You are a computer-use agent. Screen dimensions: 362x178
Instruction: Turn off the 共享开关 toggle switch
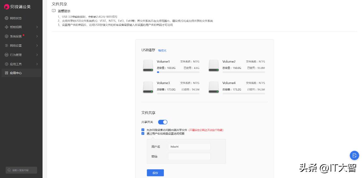click(163, 122)
